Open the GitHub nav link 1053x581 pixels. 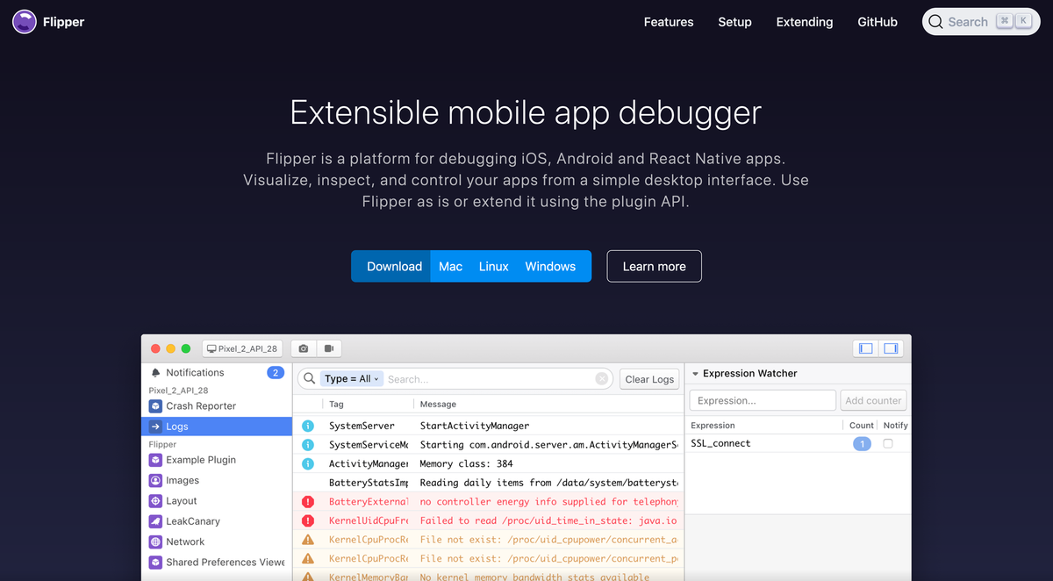(877, 22)
